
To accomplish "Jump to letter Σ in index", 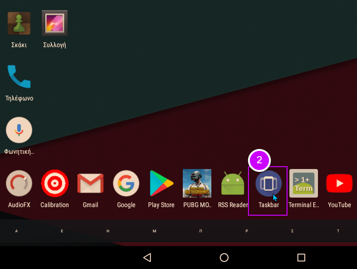I will point(292,231).
